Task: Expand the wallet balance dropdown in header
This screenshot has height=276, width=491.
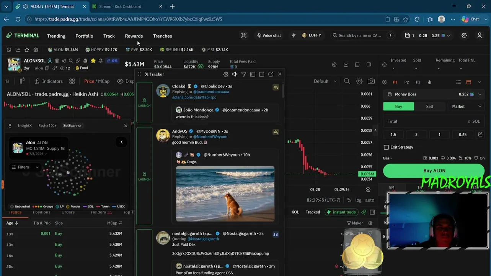Action: coord(449,36)
